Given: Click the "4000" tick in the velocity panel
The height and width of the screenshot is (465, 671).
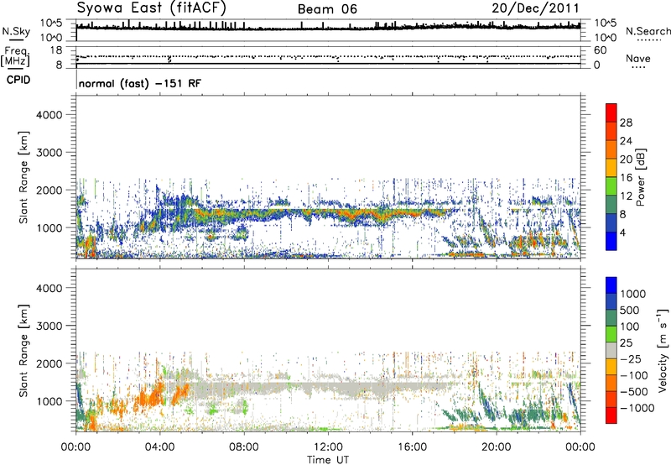Looking at the screenshot, I should pyautogui.click(x=49, y=288).
